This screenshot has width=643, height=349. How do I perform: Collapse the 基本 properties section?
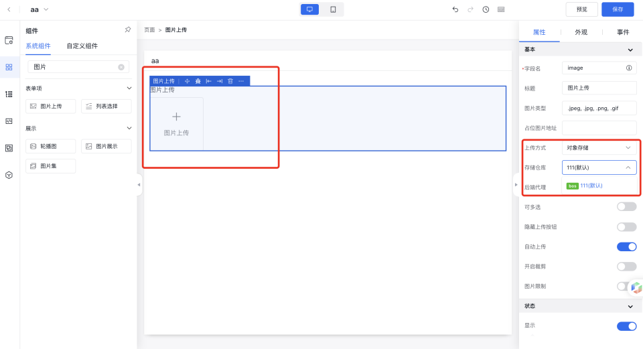tap(630, 50)
